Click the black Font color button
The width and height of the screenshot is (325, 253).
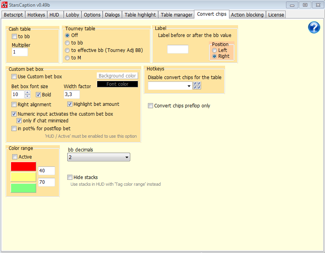(x=117, y=84)
